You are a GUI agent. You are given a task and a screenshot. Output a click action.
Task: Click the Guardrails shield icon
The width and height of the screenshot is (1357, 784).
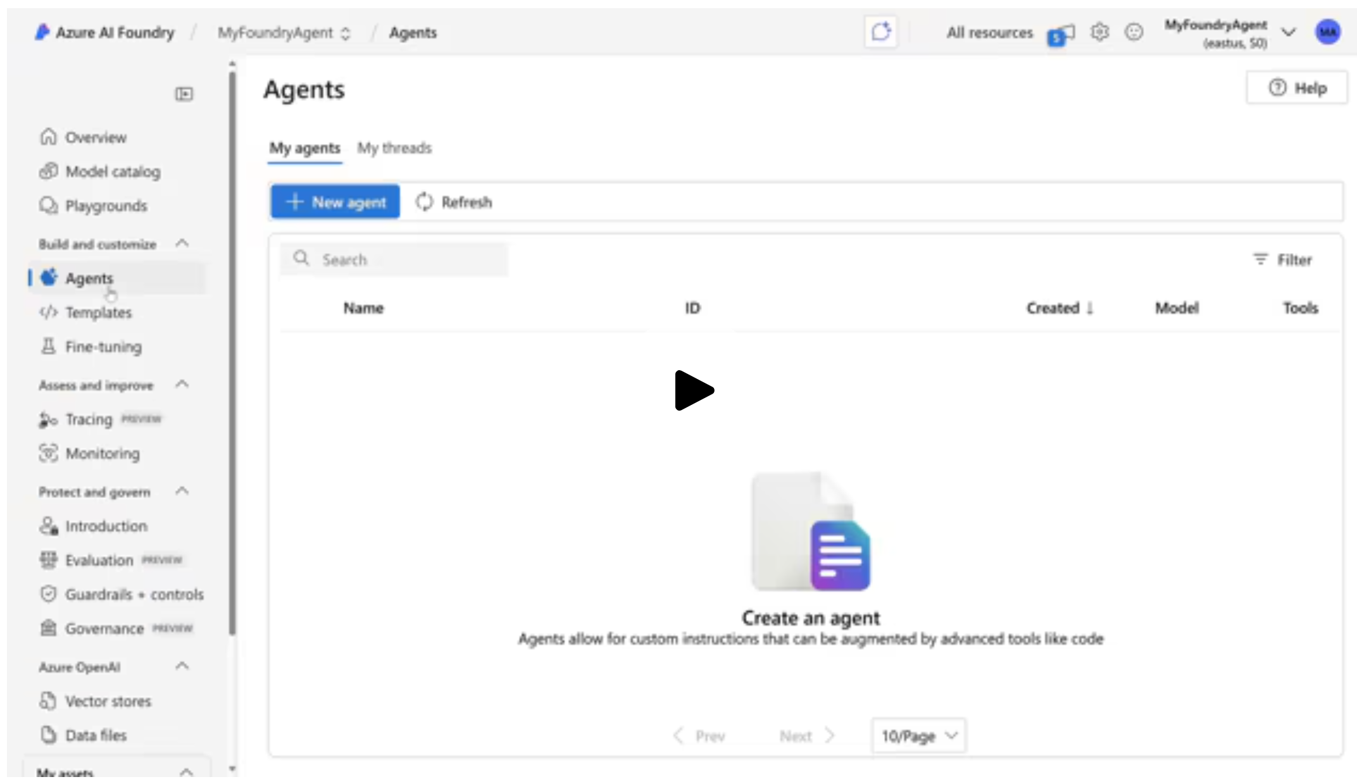coord(48,594)
